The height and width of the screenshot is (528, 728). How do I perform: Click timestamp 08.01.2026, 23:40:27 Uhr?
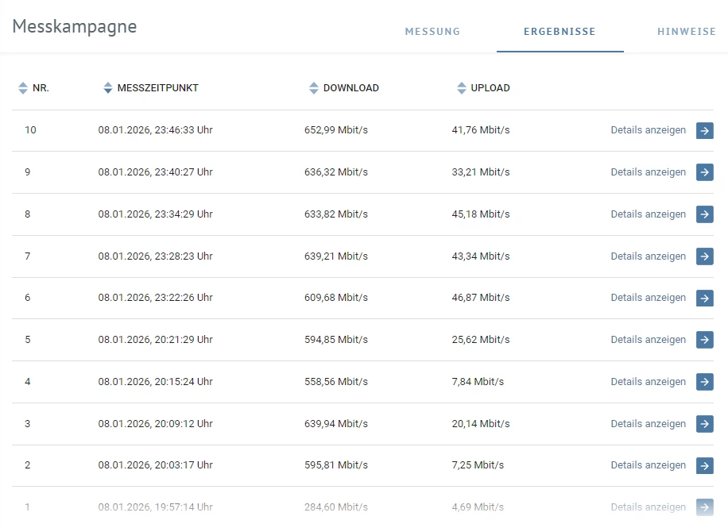(156, 172)
